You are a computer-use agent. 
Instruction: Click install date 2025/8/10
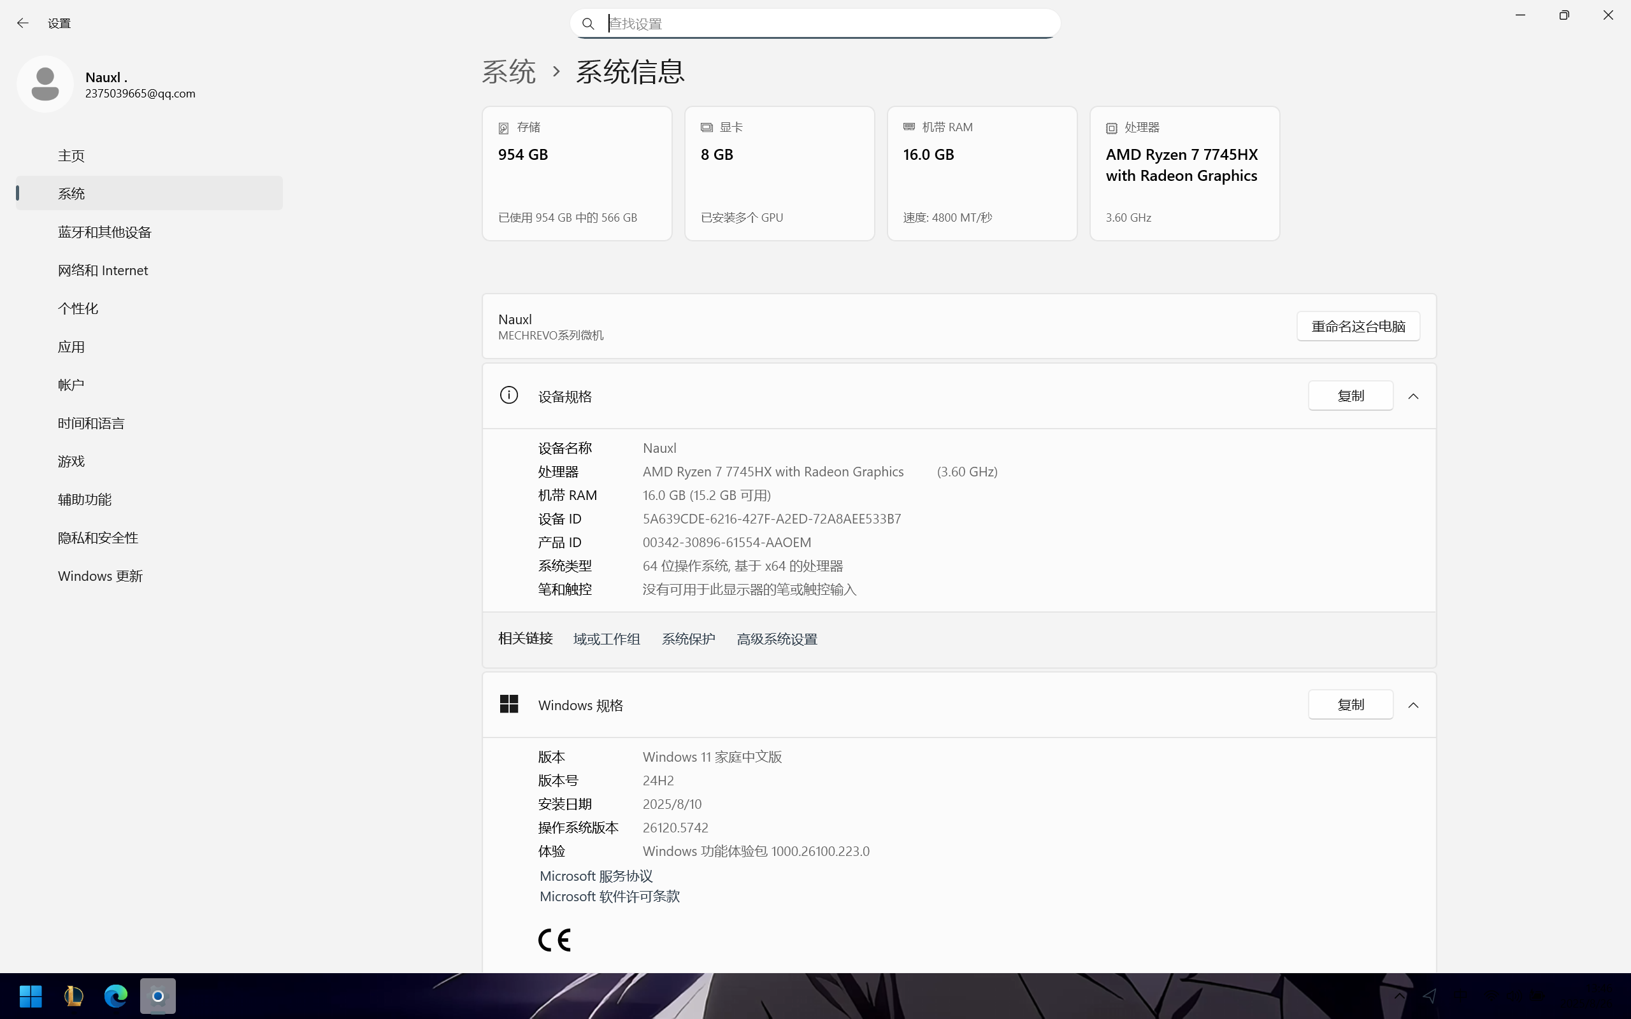coord(672,804)
